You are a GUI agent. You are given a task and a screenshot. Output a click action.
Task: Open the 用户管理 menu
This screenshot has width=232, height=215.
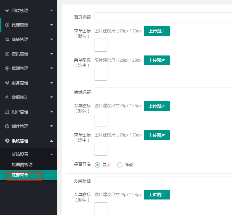[28, 112]
